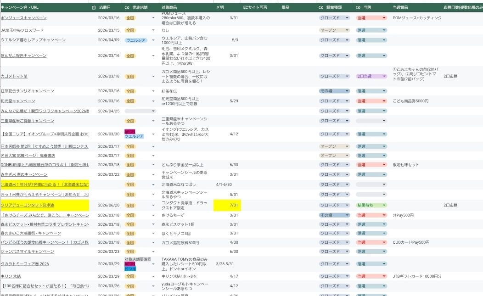Image resolution: width=483 pixels, height=296 pixels.
Task: Open the ウエルシア暮らしアップキャンペーン link
Action: click(x=33, y=40)
